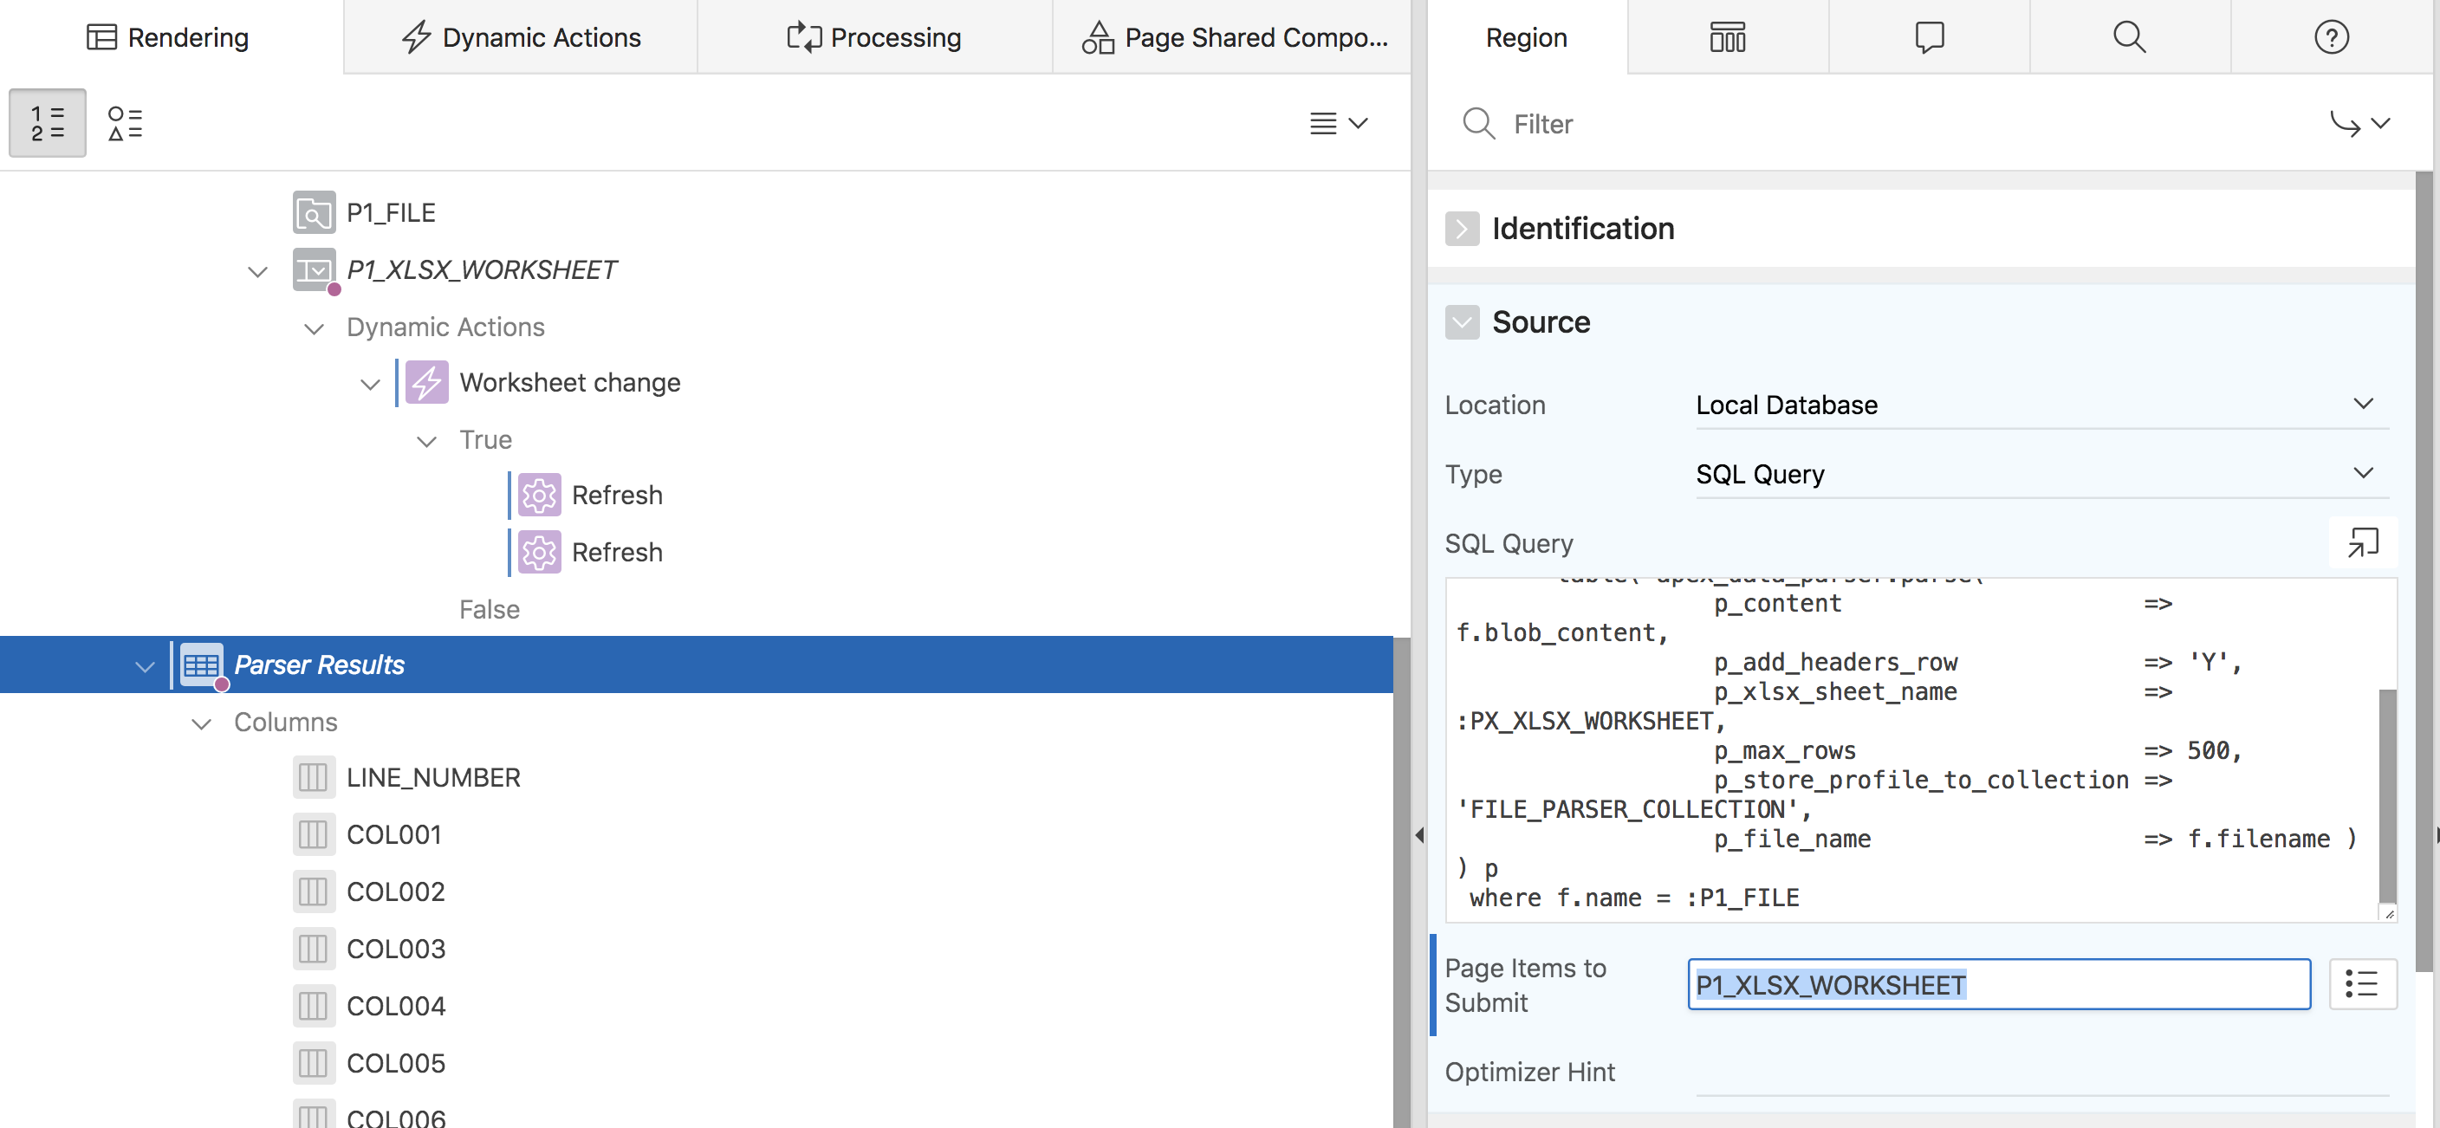Collapse the Source section
Screen dimensions: 2440x1128
tap(1462, 322)
